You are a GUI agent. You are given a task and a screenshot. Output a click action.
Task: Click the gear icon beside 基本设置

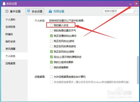coord(7,11)
